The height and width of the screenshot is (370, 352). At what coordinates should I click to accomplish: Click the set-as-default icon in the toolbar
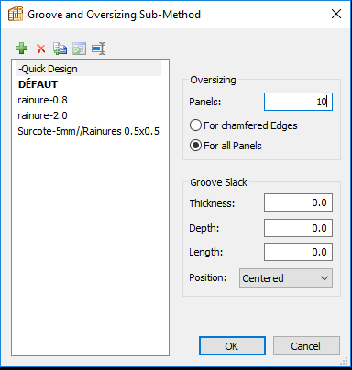coord(79,49)
